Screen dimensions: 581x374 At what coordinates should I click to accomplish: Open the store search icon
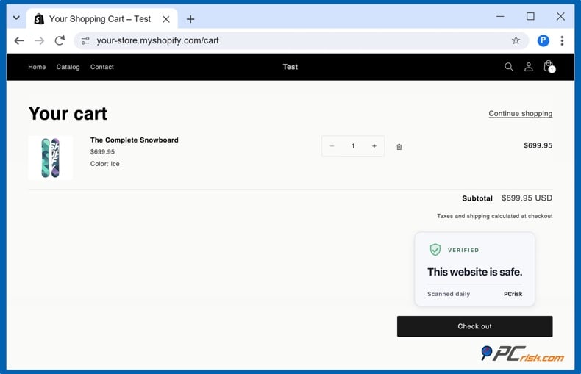pyautogui.click(x=509, y=67)
